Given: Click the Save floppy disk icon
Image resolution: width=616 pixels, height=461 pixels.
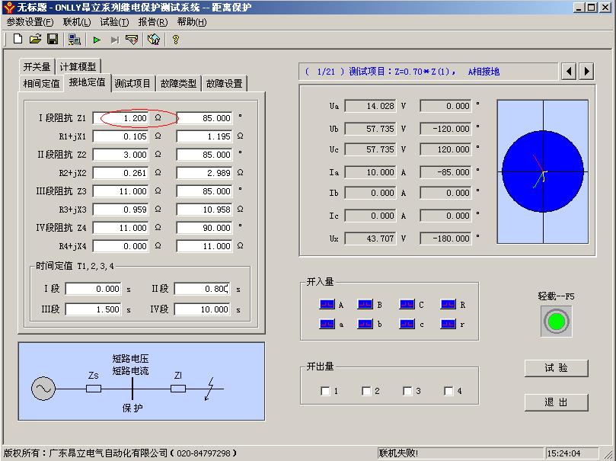Looking at the screenshot, I should 53,39.
